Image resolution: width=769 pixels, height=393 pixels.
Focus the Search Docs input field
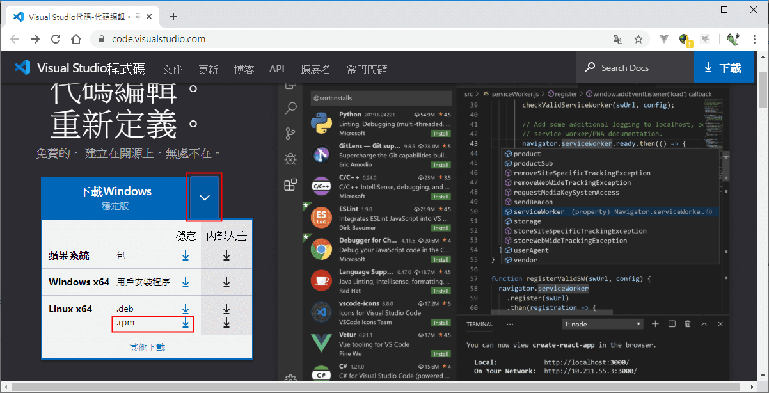[x=640, y=67]
